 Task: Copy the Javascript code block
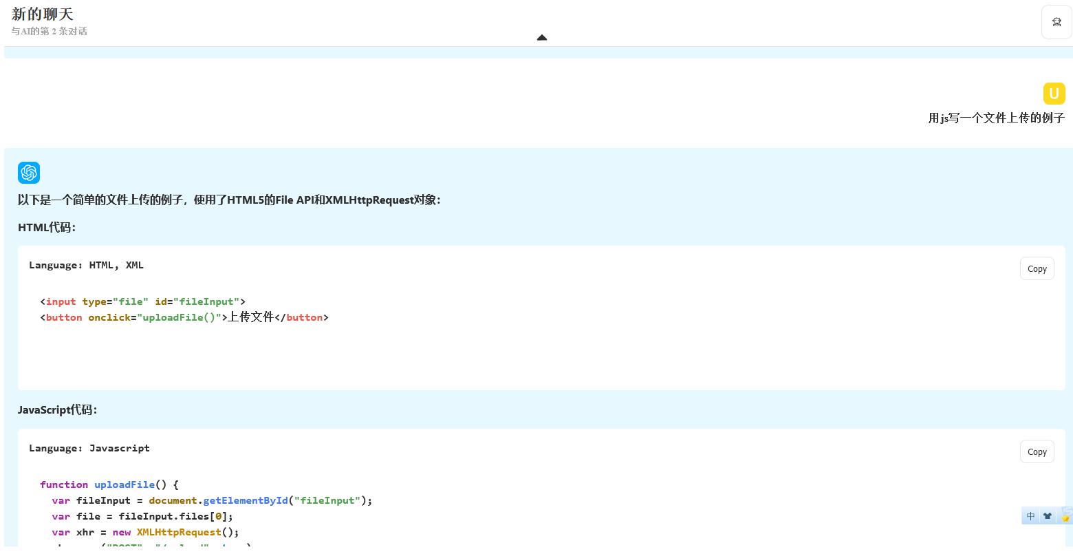(x=1037, y=452)
